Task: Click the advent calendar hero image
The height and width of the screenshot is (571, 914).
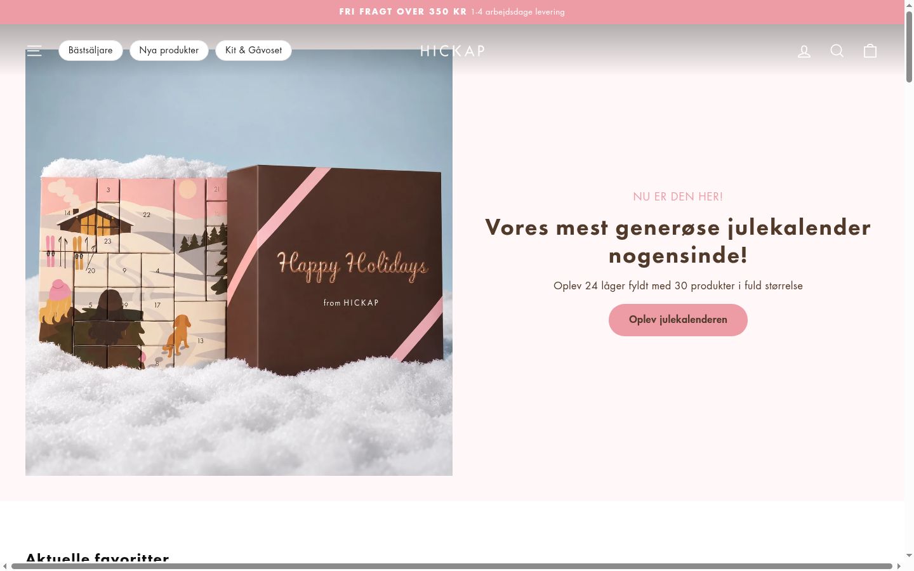Action: tap(239, 263)
